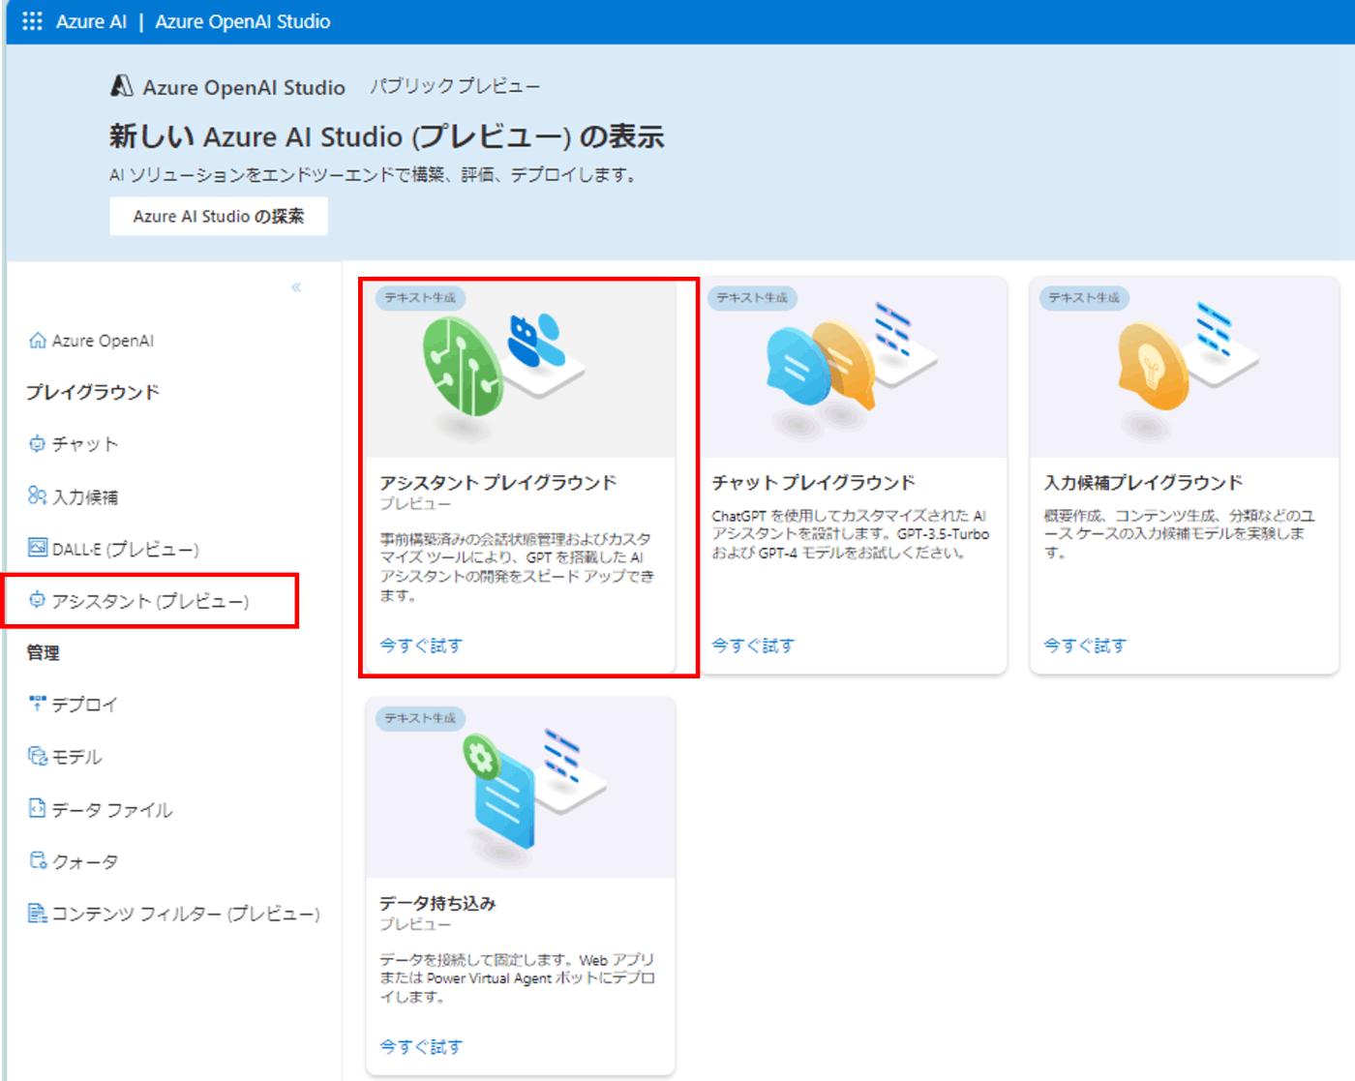The image size is (1355, 1081).
Task: Click 今すぐ試す on チャット プレイグラウンド card
Action: point(753,646)
